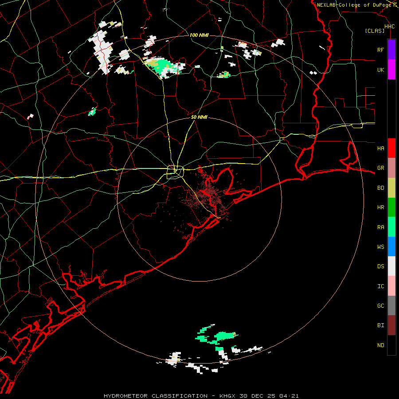The height and width of the screenshot is (399, 399).
Task: Click the 50 NMI range ring label
Action: [x=199, y=117]
